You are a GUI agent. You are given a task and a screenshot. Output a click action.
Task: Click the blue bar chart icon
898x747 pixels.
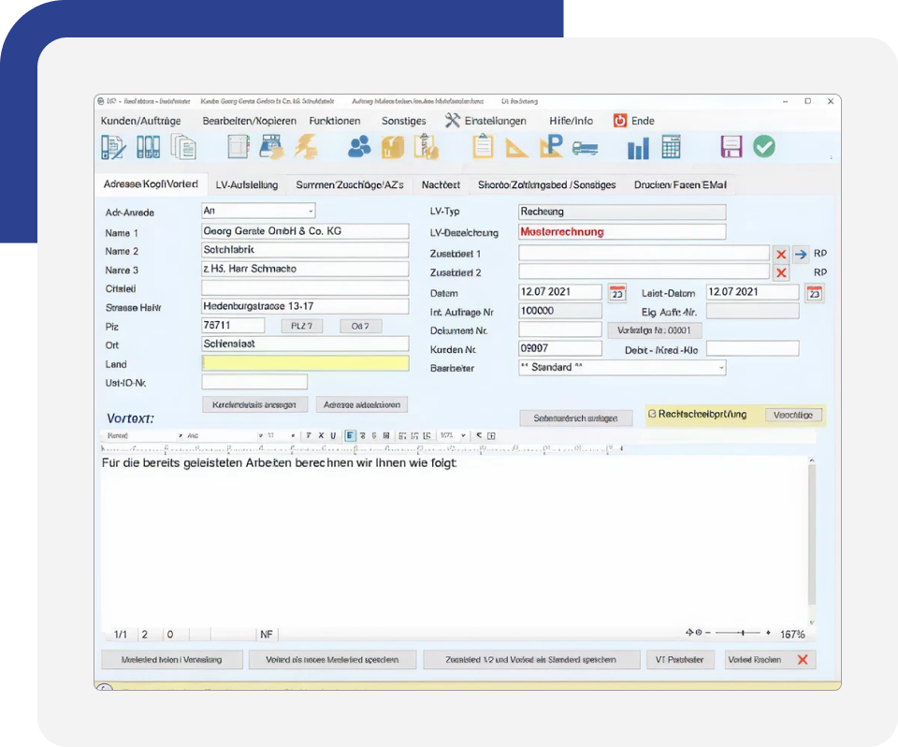(x=638, y=148)
